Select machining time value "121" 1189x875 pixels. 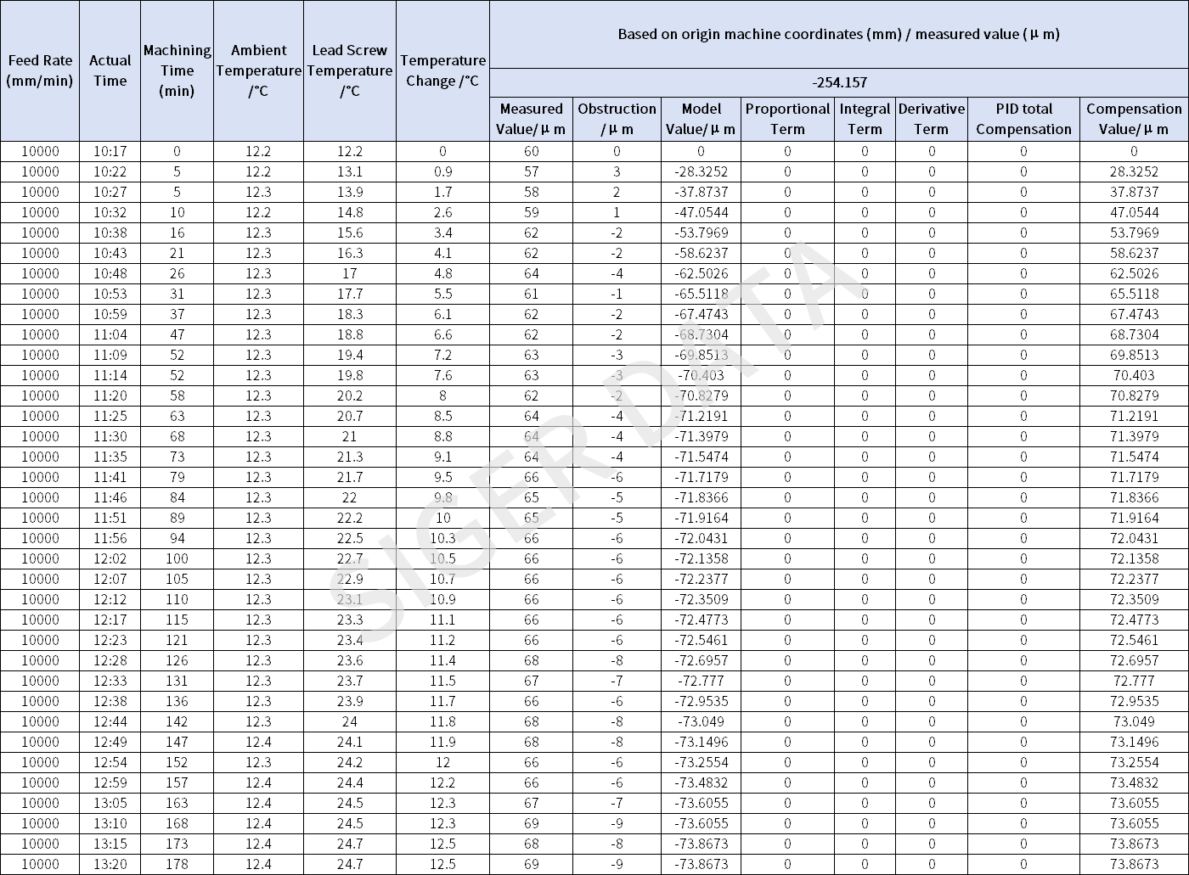[x=177, y=640]
